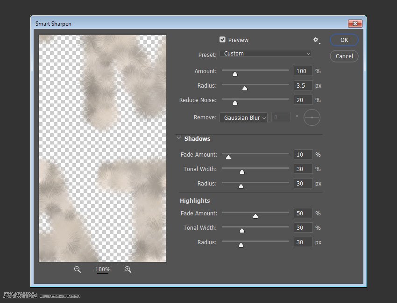
Task: Click OK to apply sharpening
Action: tap(344, 40)
